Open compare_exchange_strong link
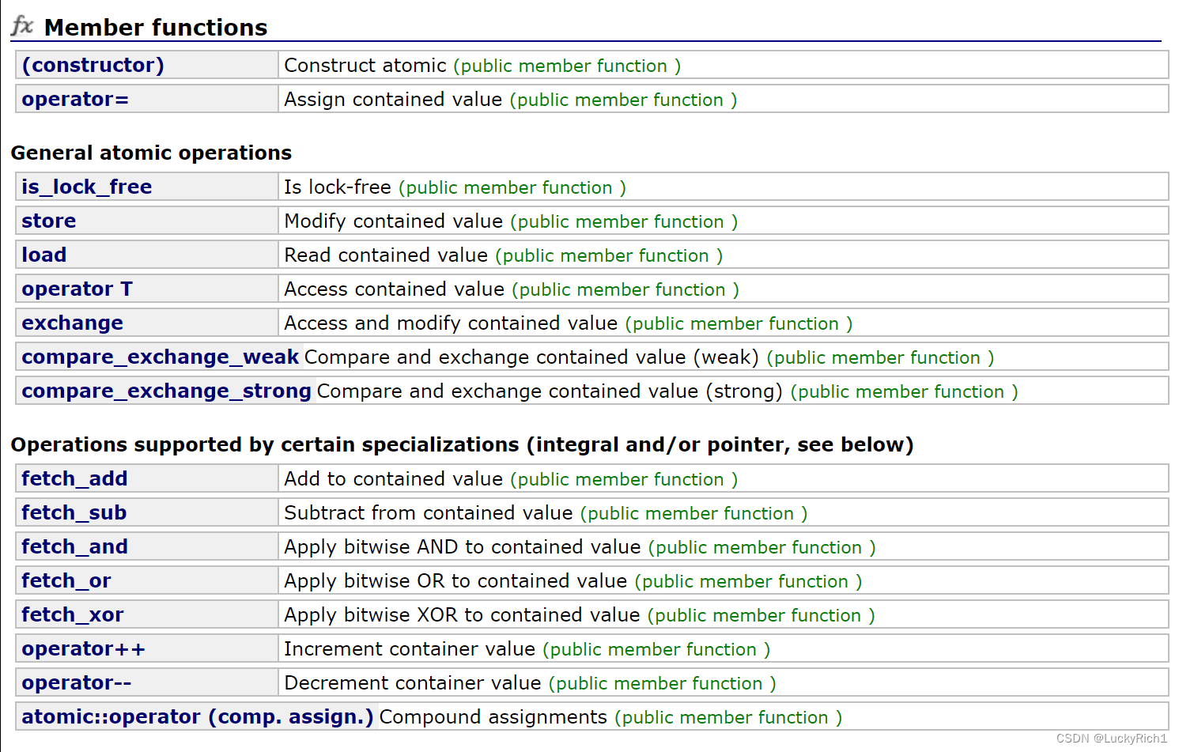Viewport: 1179px width, 752px height. click(x=167, y=391)
